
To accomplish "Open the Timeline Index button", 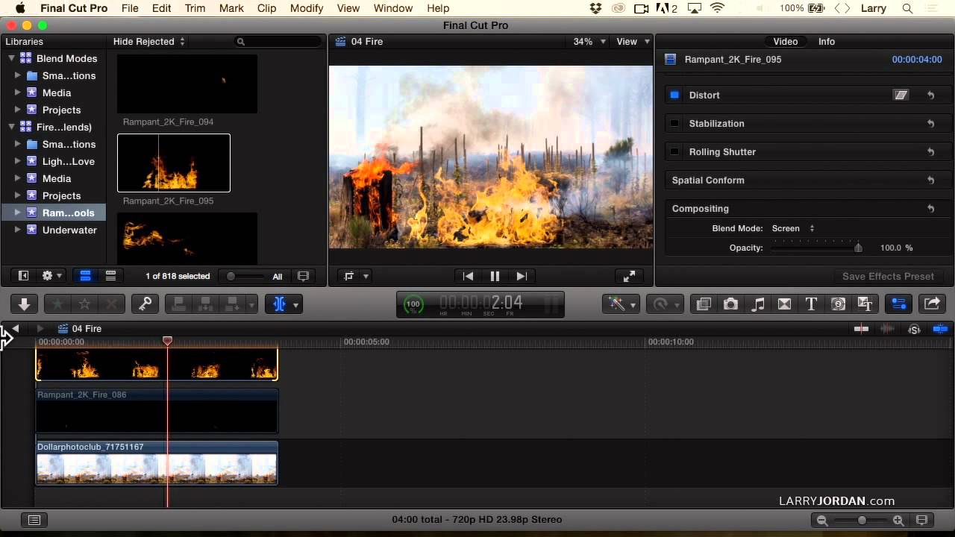I will (x=34, y=520).
